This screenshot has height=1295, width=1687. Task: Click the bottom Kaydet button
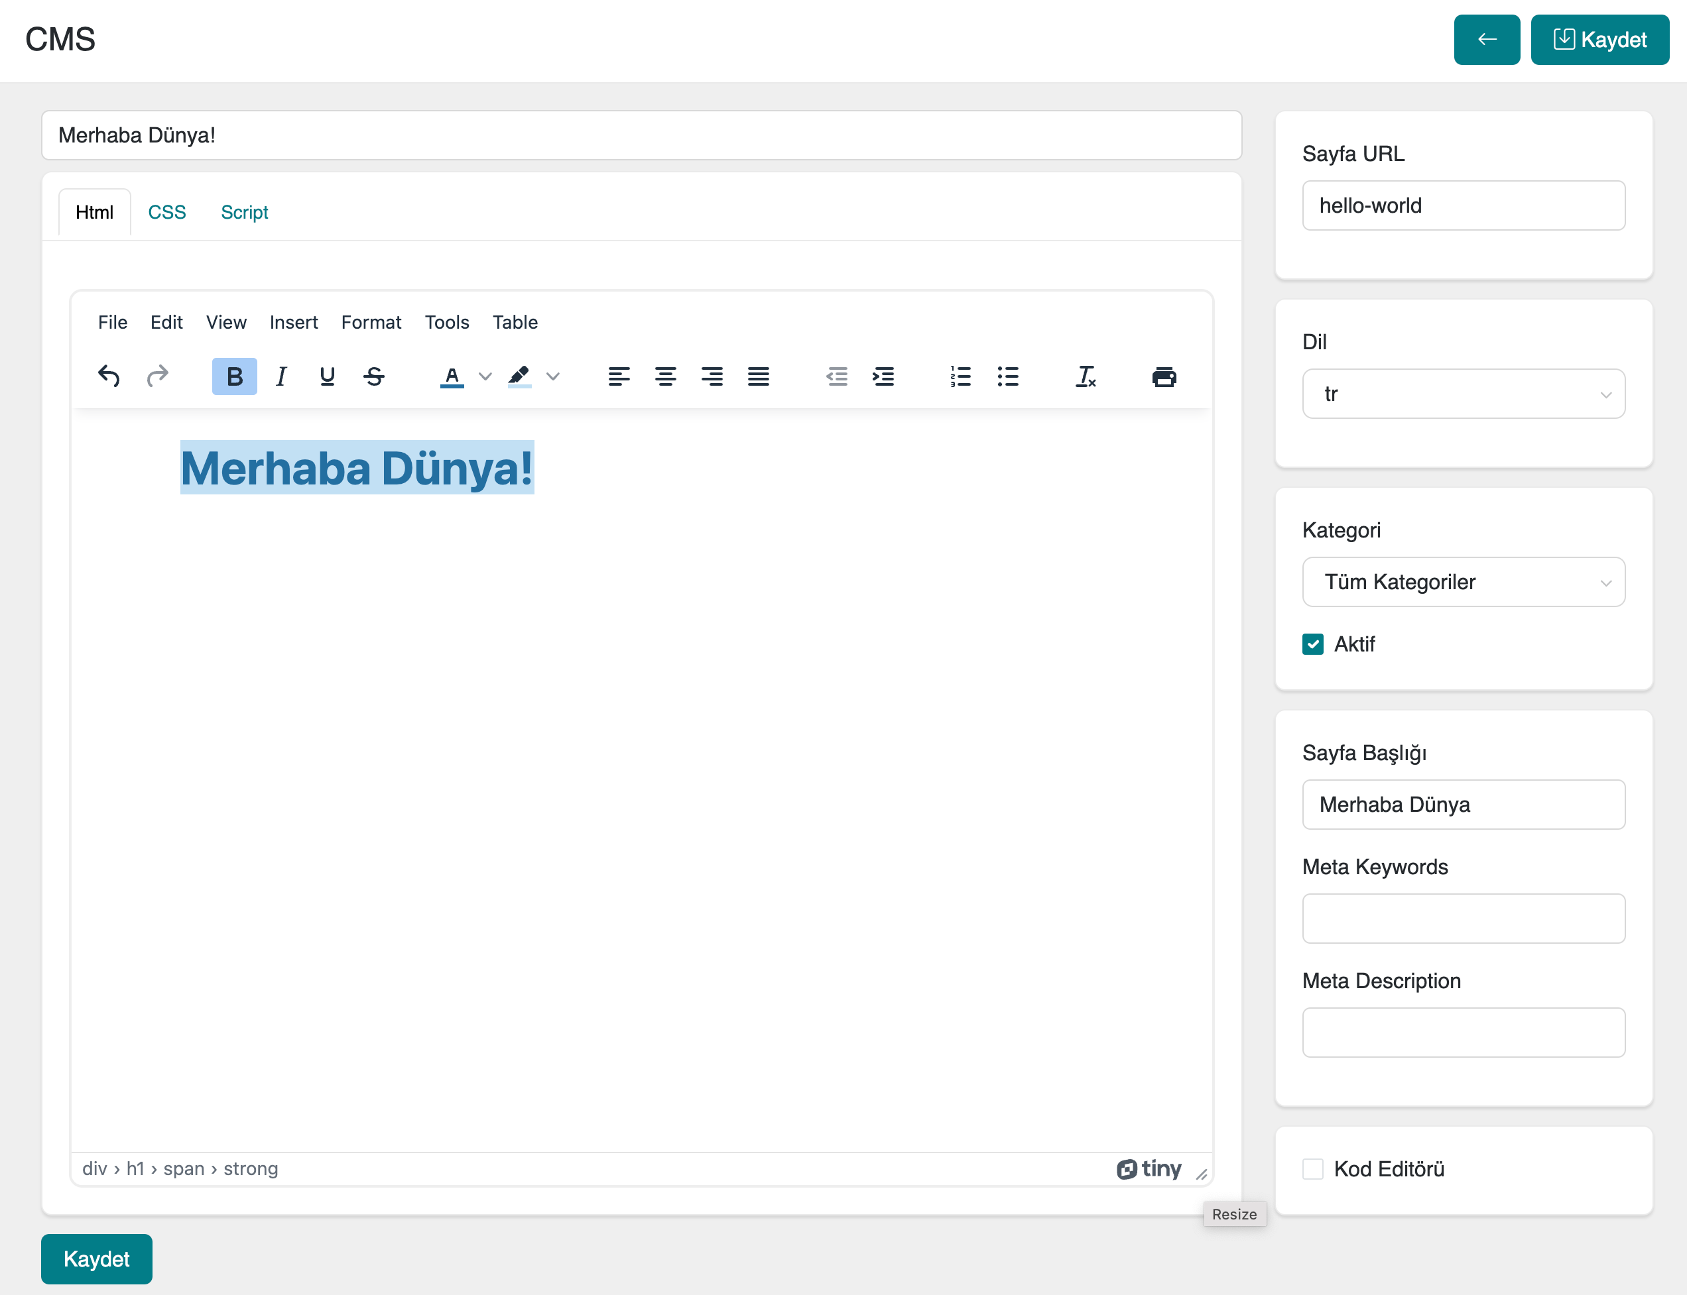click(x=96, y=1259)
